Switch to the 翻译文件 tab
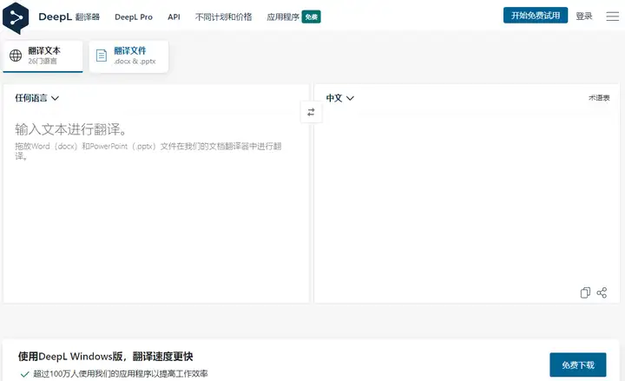Viewport: 625px width, 381px height. pyautogui.click(x=128, y=56)
